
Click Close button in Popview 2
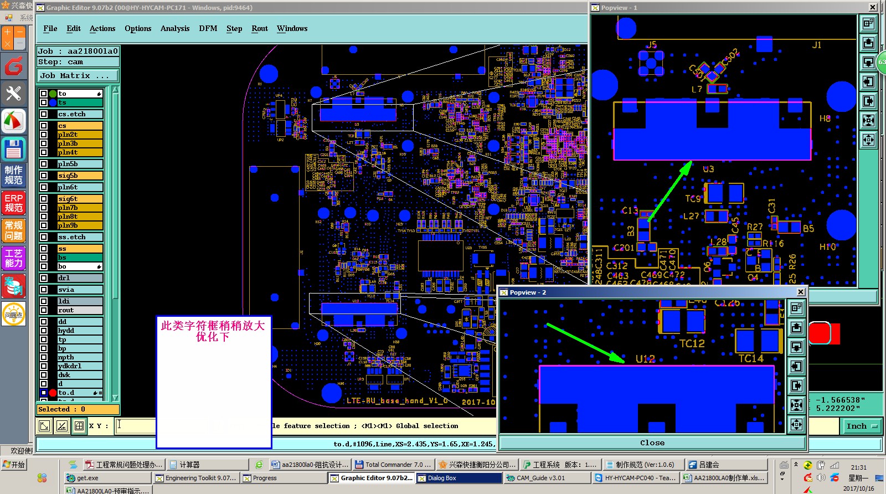point(652,442)
